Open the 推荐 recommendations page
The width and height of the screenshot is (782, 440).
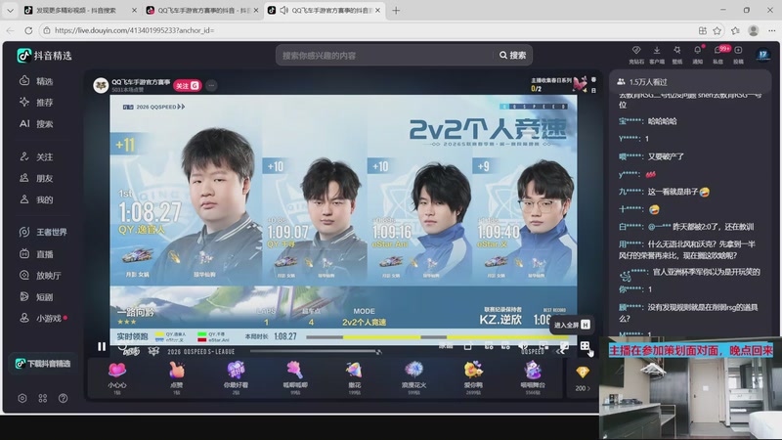(36, 103)
